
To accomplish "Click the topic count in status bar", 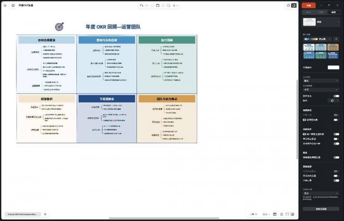I will click(254, 214).
